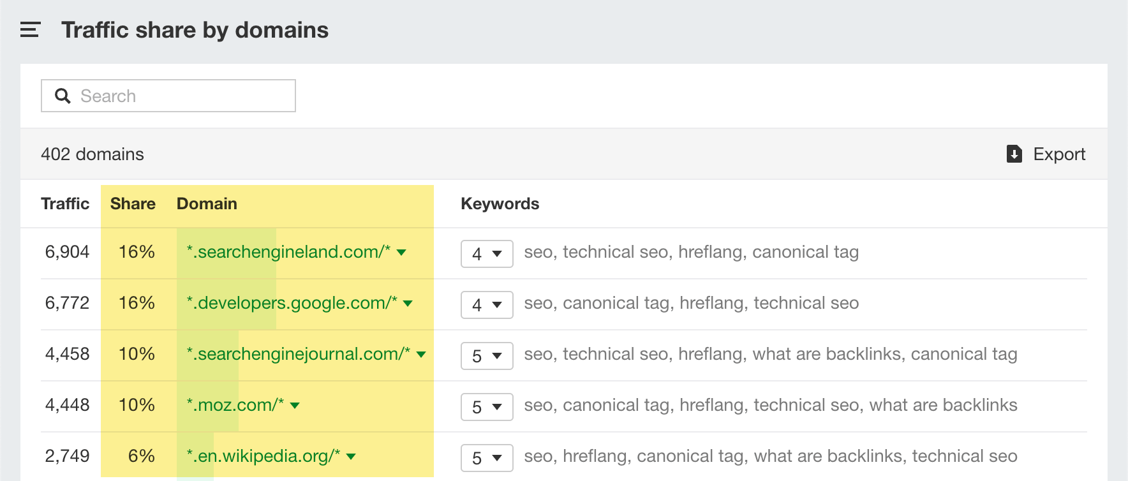The width and height of the screenshot is (1128, 481).
Task: Expand the *.moz.com/* domain dropdown arrow
Action: coord(294,406)
